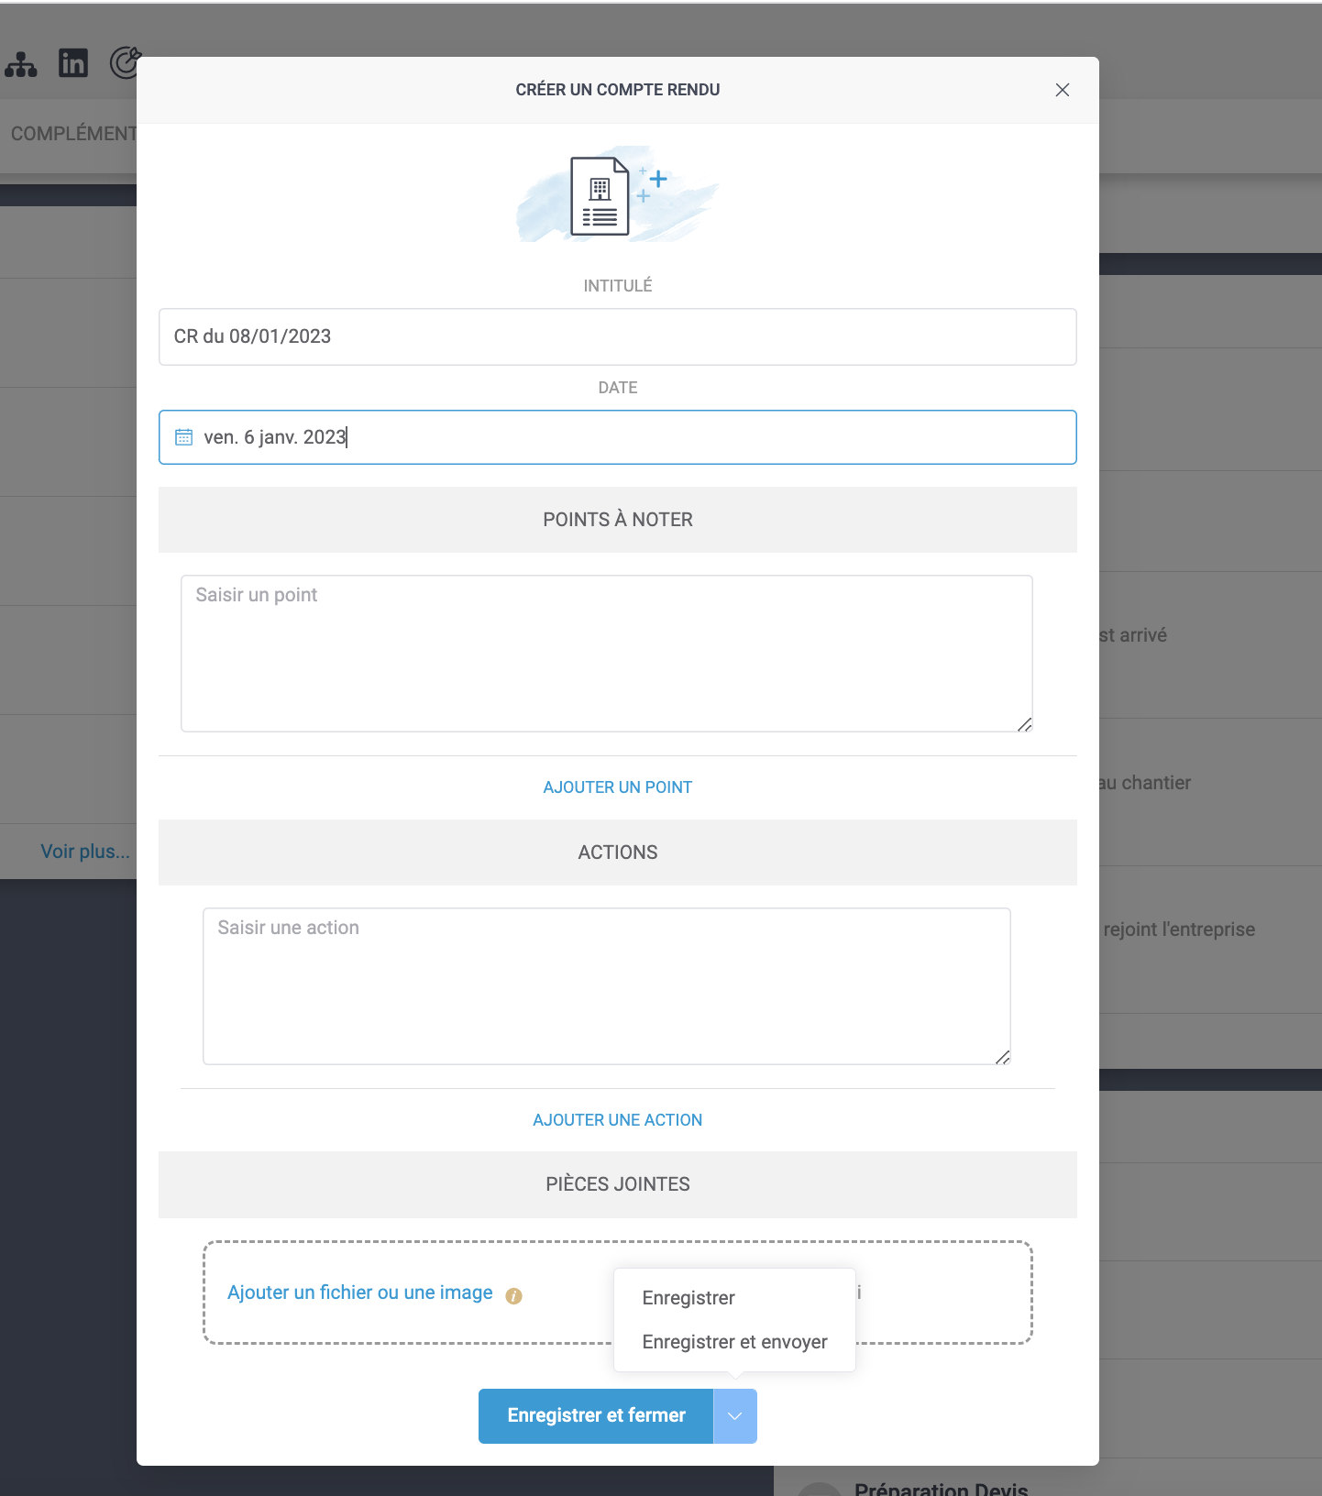The width and height of the screenshot is (1322, 1496).
Task: Select the Enregistrer menu option
Action: [x=689, y=1298]
